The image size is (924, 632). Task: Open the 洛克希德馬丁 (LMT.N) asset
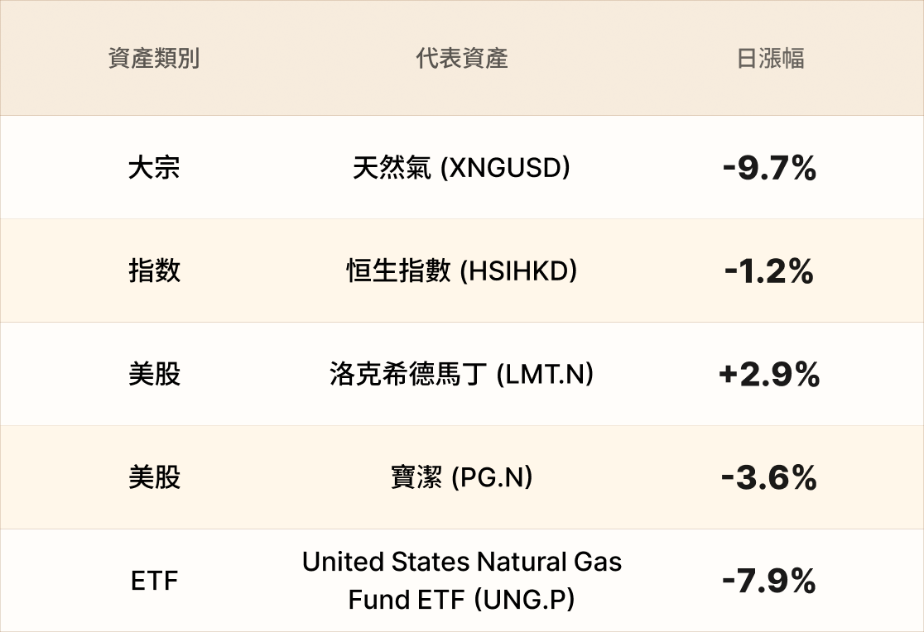pyautogui.click(x=462, y=375)
